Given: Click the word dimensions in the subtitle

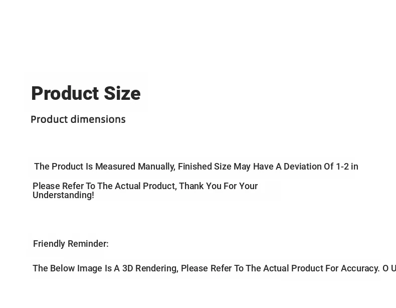Looking at the screenshot, I should coord(98,119).
